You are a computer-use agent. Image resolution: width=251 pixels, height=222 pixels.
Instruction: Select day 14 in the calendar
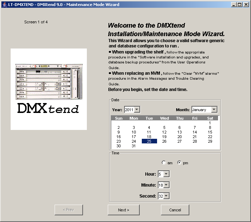pyautogui.click(x=195, y=132)
